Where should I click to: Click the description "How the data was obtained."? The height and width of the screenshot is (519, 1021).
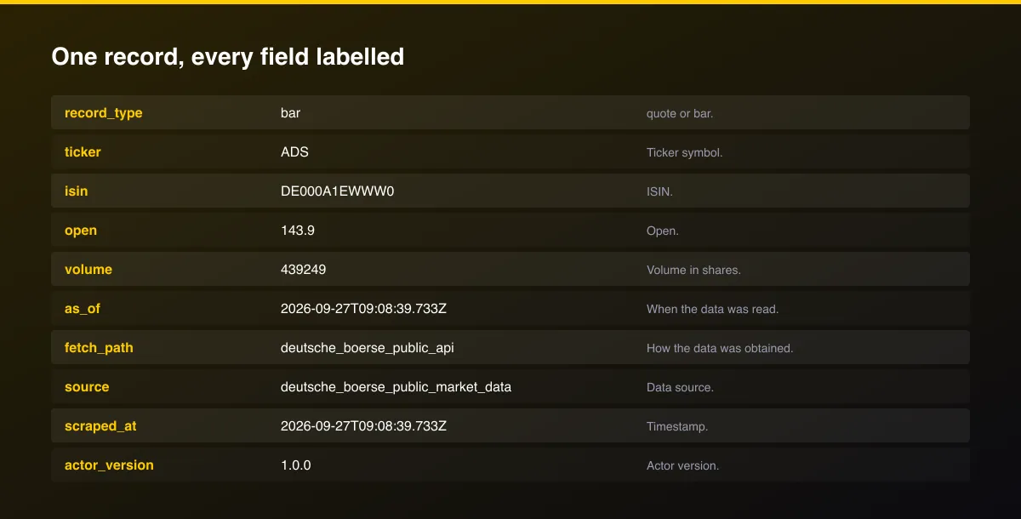point(720,348)
